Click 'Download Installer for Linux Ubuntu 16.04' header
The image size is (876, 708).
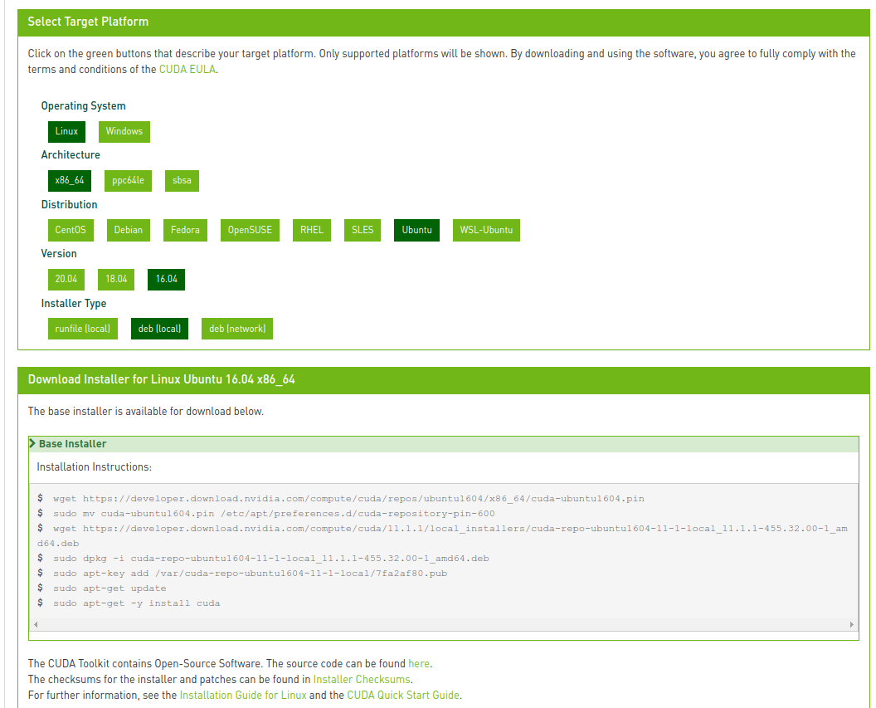pyautogui.click(x=162, y=379)
